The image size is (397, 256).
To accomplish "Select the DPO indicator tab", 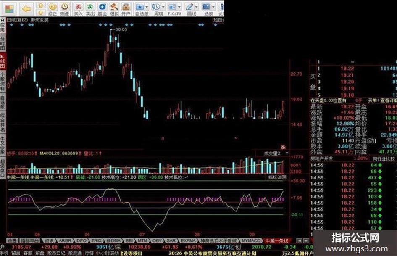I will [81, 240].
